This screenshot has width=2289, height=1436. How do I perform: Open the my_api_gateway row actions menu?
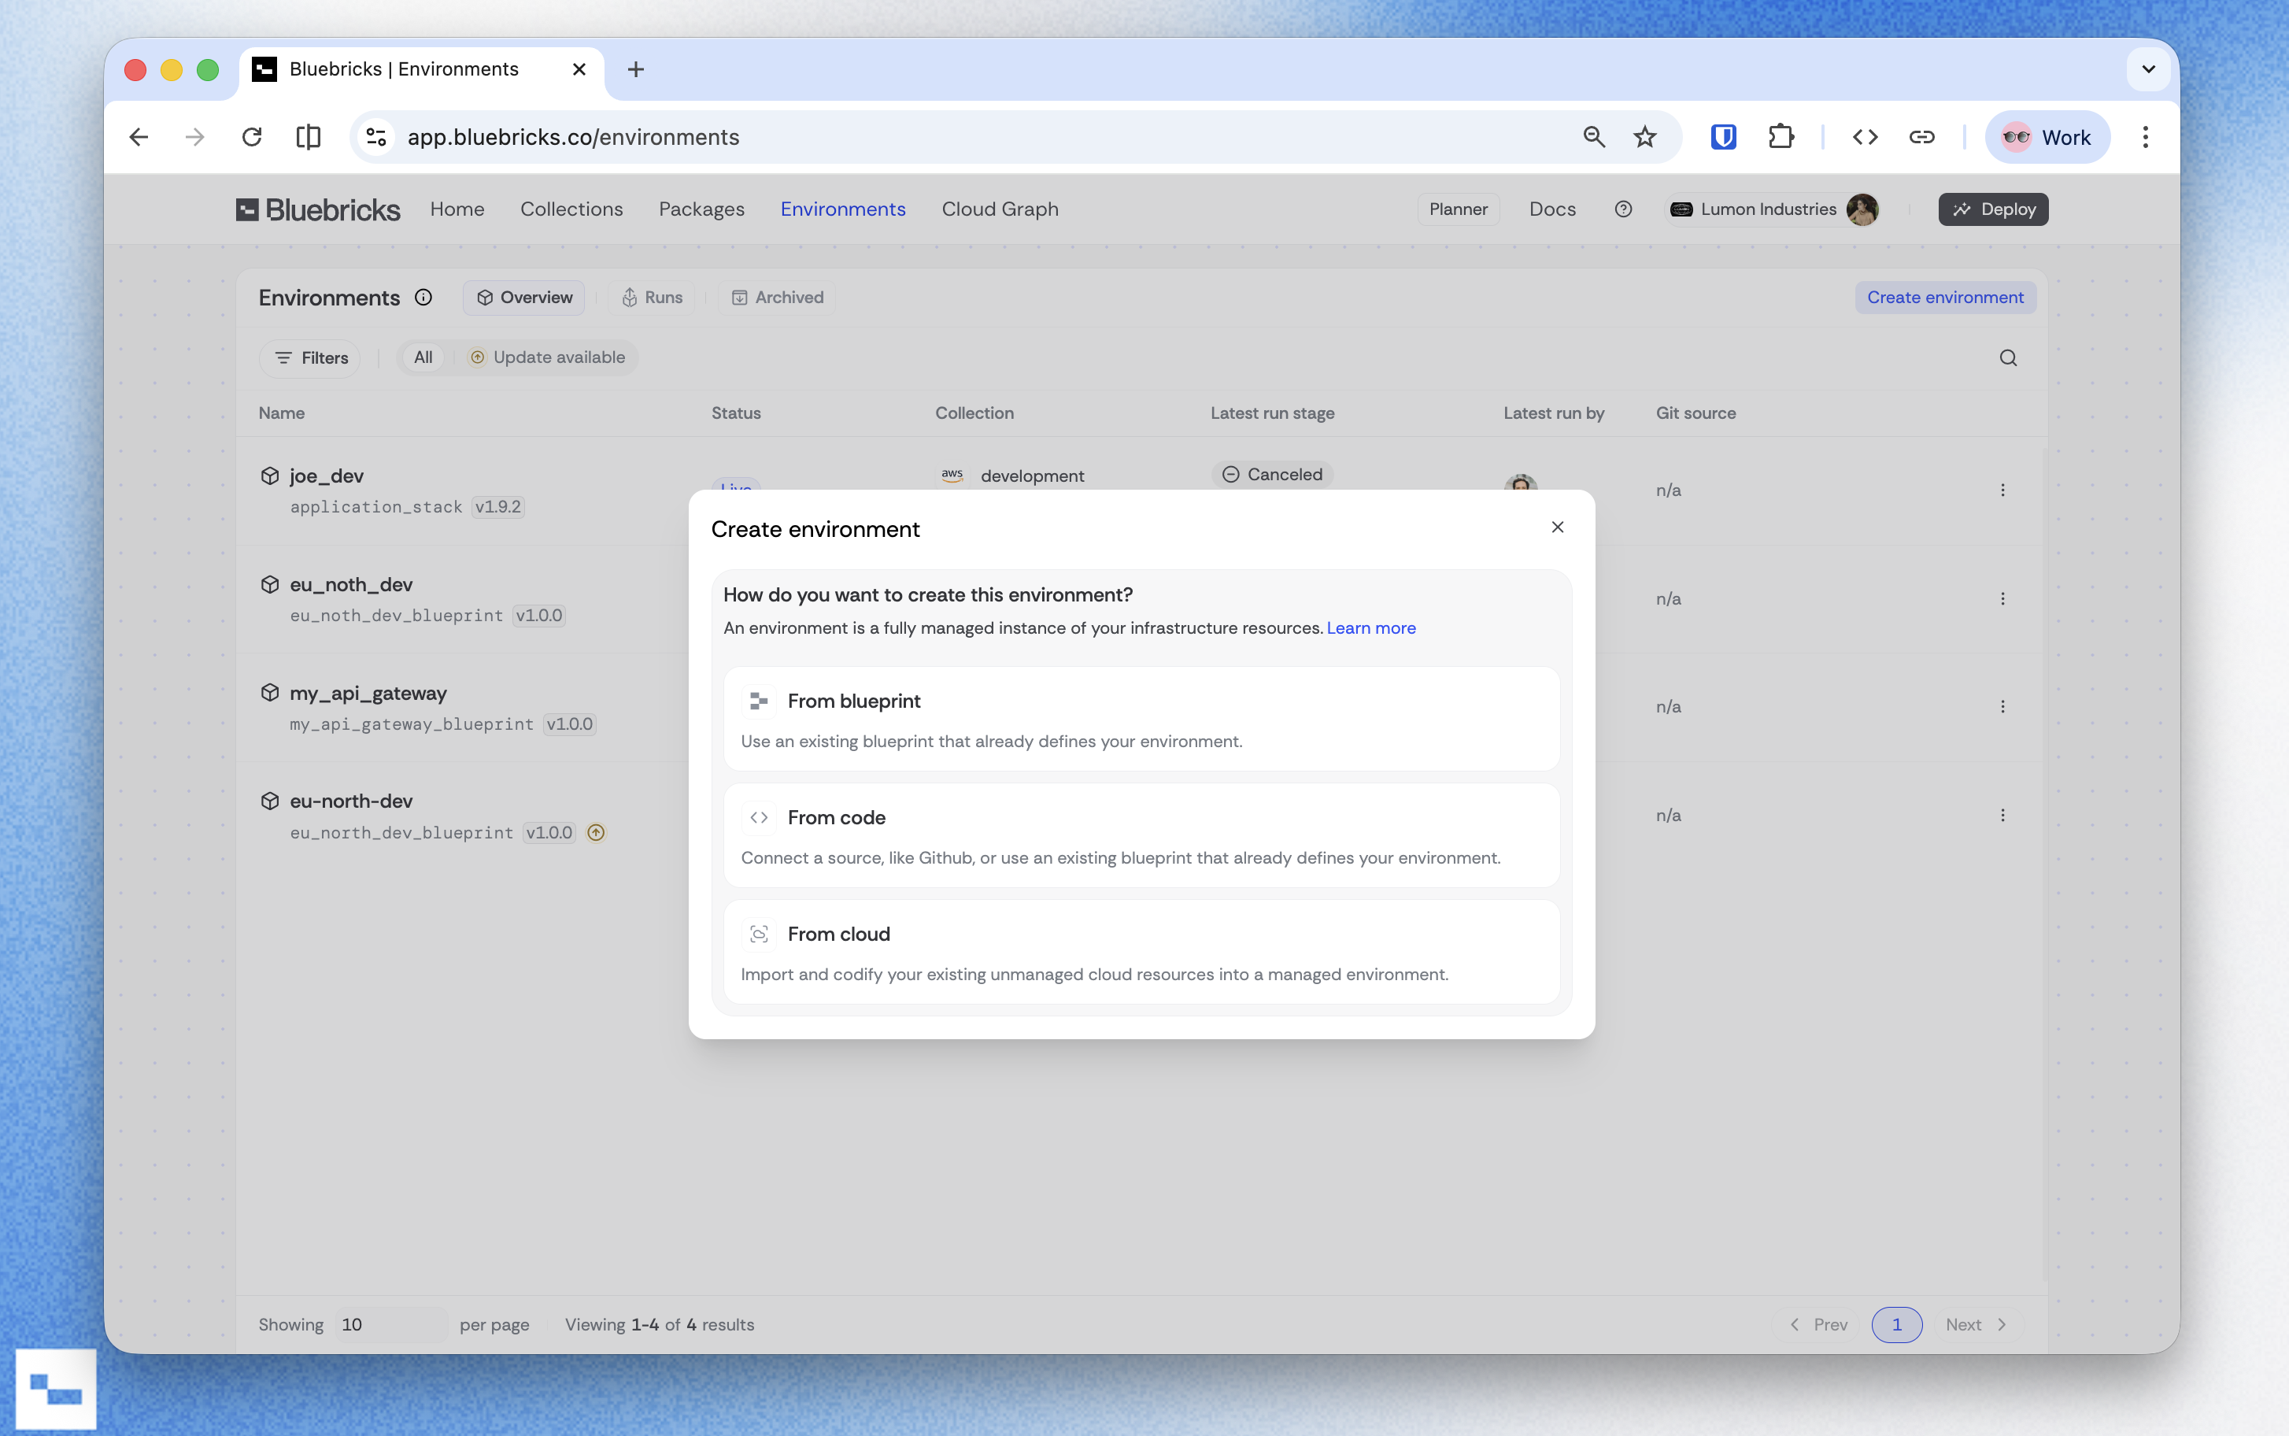2002,707
